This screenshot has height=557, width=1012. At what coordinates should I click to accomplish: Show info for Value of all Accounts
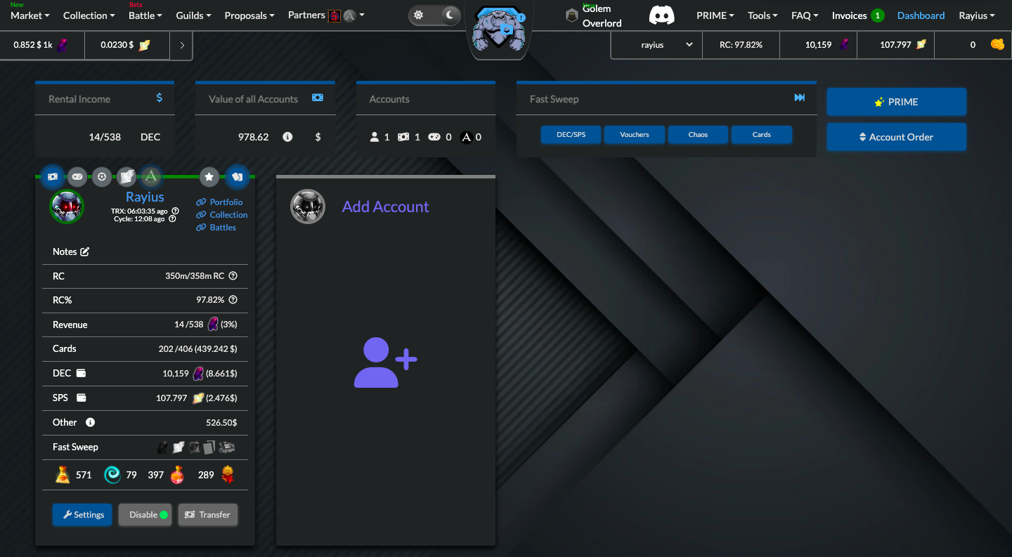point(287,137)
